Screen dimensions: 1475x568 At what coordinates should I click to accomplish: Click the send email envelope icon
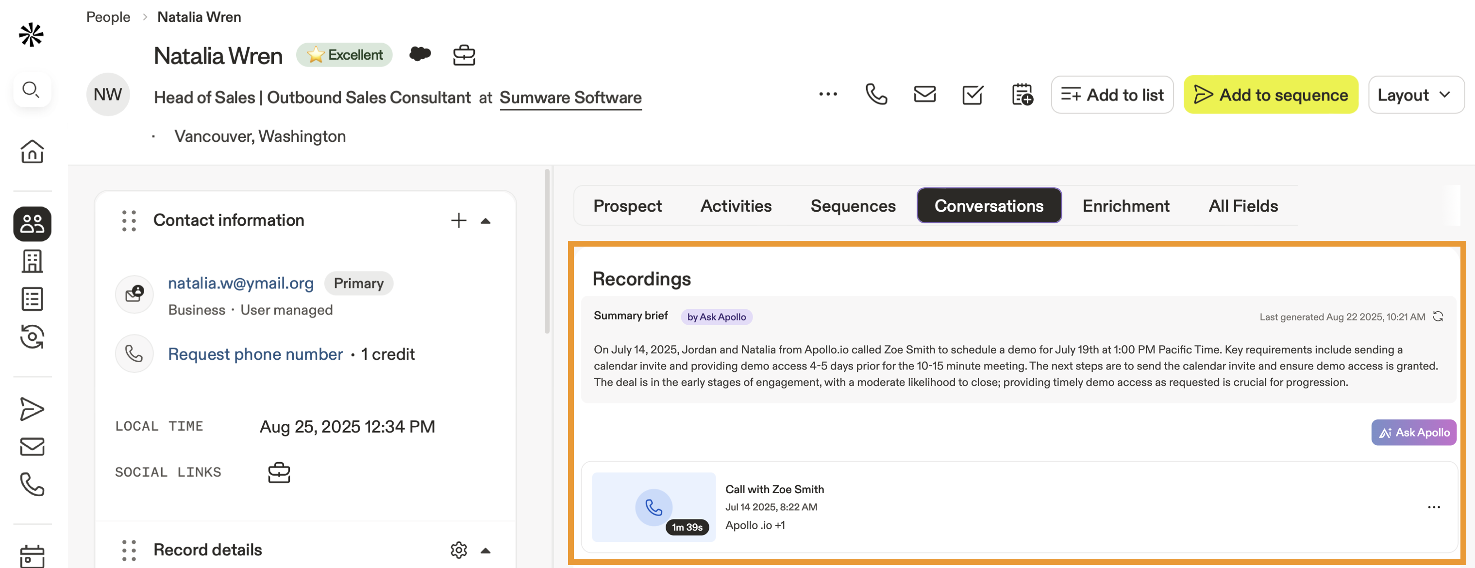tap(924, 95)
